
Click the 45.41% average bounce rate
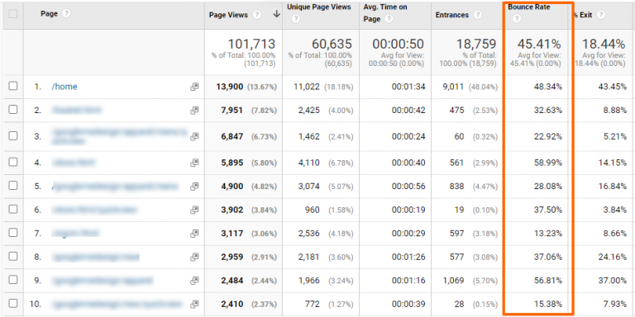(x=539, y=44)
